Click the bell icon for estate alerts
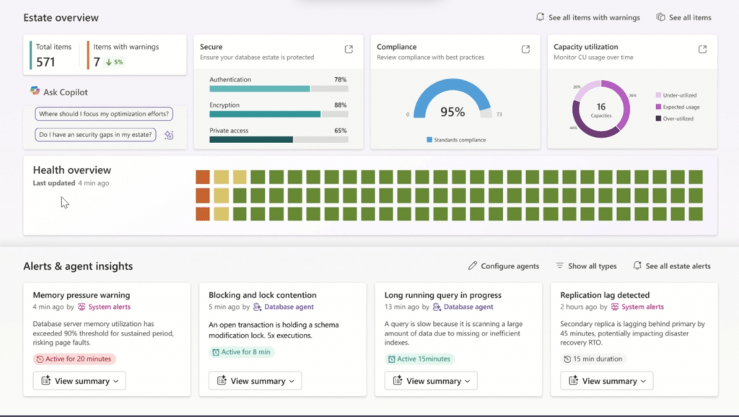739x417 pixels. point(637,265)
